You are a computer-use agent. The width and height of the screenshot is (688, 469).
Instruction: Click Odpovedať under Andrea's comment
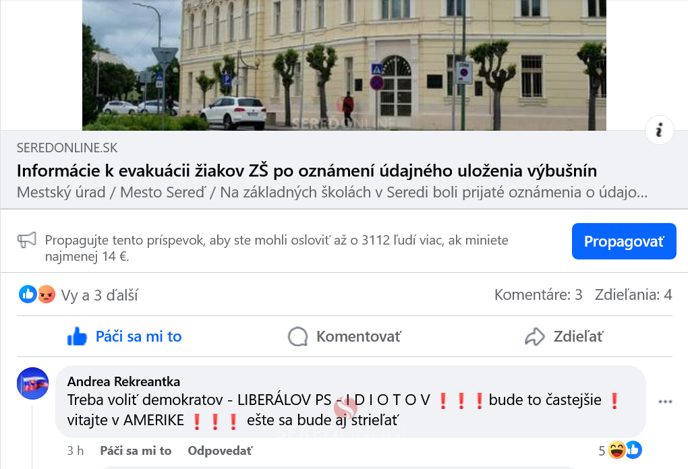pyautogui.click(x=220, y=451)
